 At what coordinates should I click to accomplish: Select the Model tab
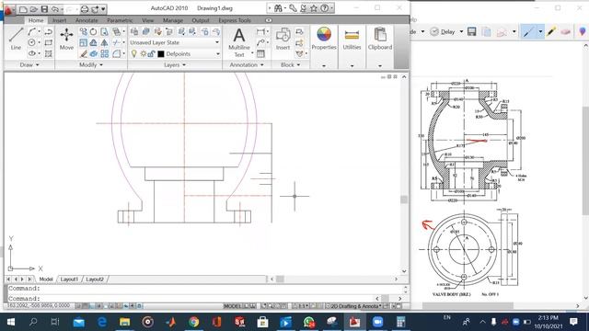point(46,280)
